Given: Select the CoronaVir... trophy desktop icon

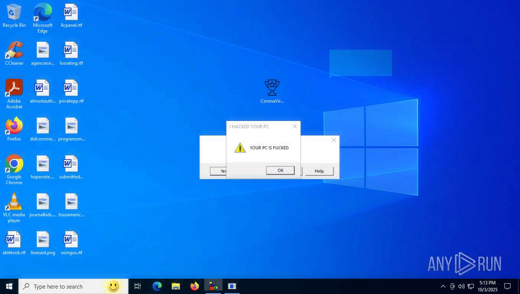Looking at the screenshot, I should (272, 91).
